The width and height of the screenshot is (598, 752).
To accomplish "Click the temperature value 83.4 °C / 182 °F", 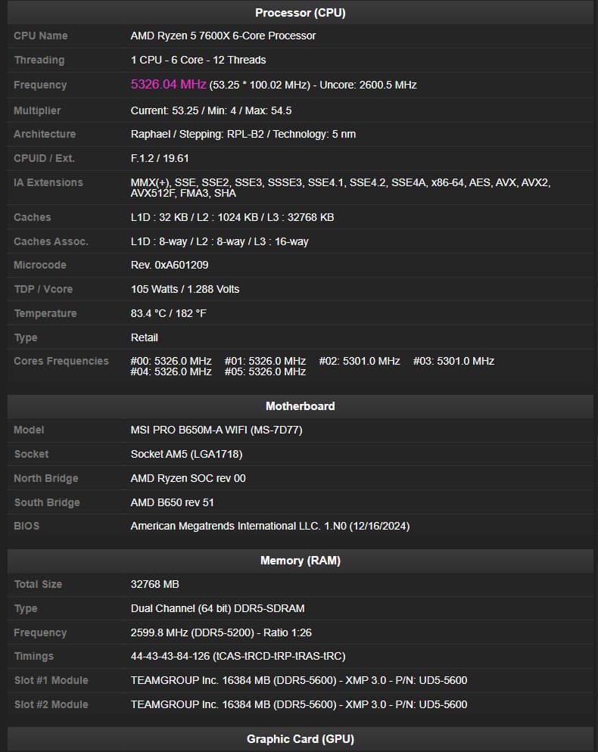I will tap(169, 314).
